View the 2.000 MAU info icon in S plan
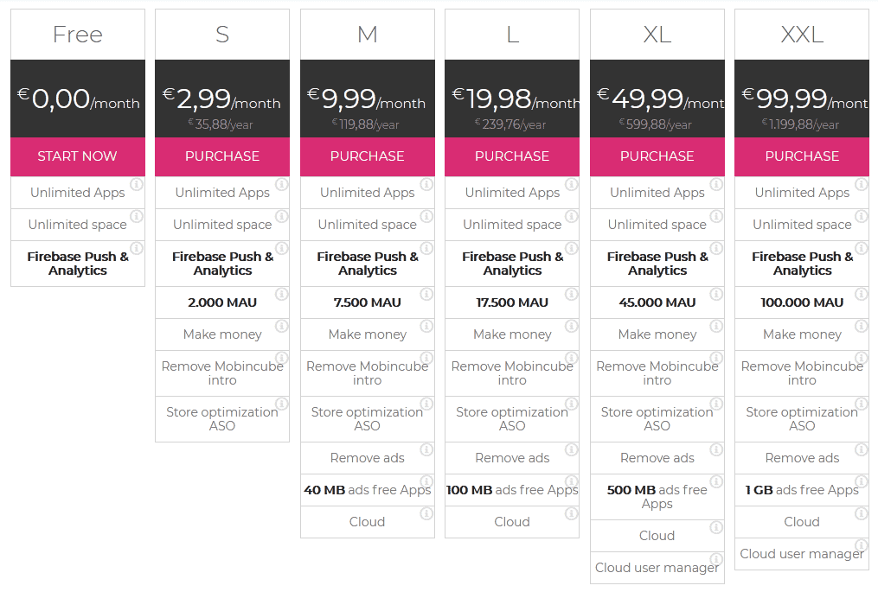This screenshot has width=878, height=592. tap(281, 296)
